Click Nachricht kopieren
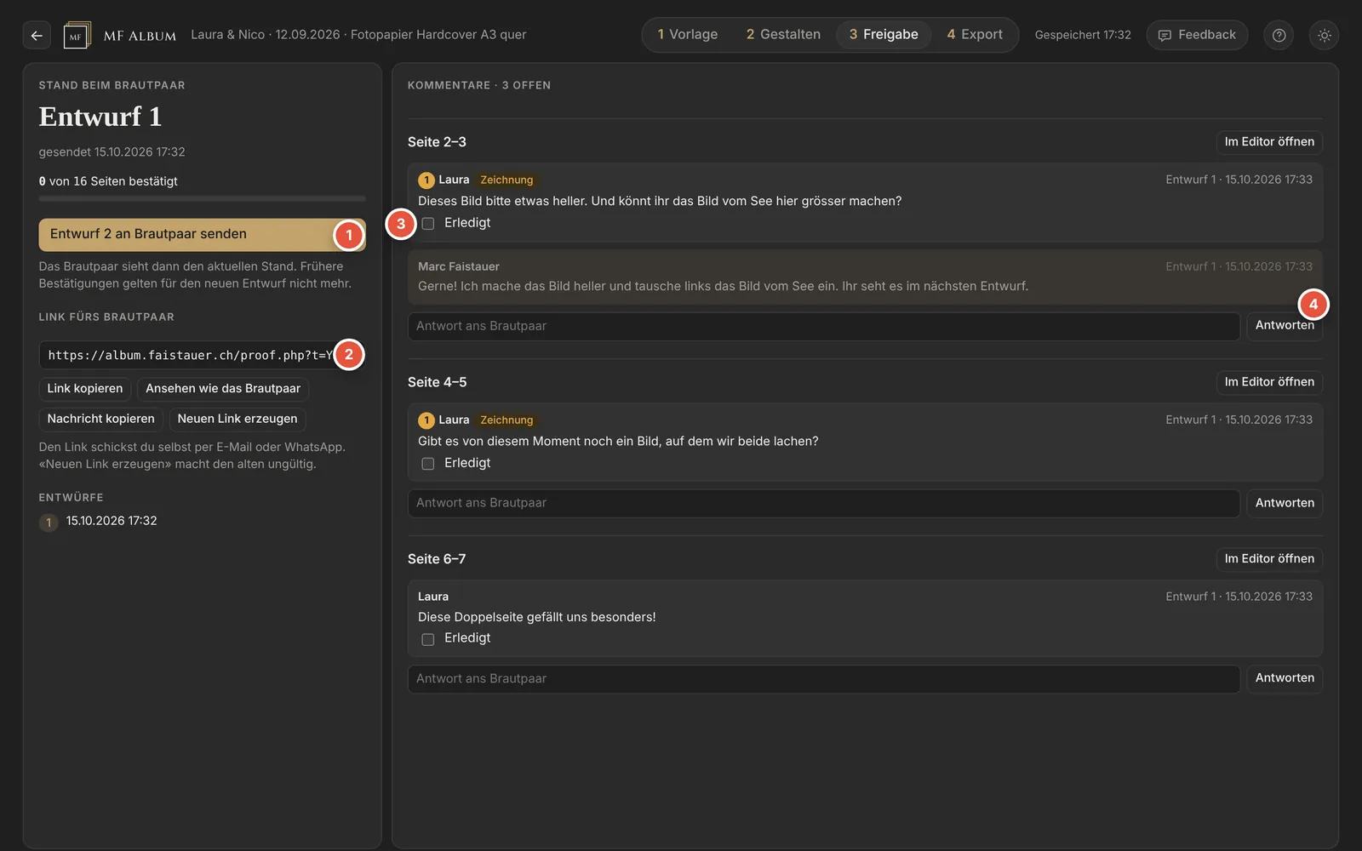 point(100,420)
